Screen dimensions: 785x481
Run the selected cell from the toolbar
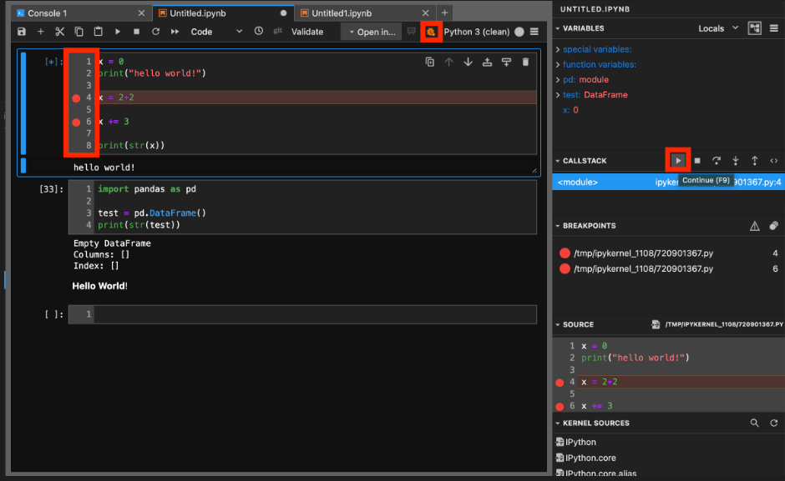click(x=118, y=32)
